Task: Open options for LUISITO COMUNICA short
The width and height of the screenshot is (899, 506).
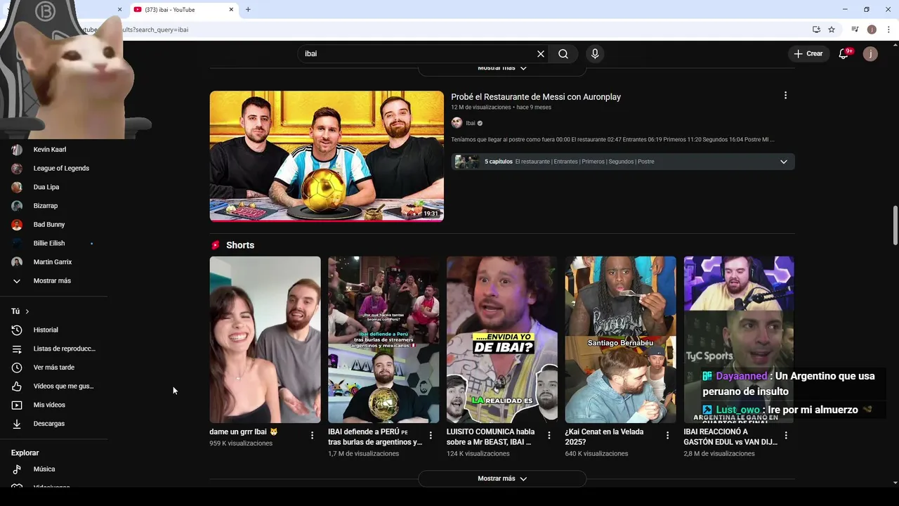Action: click(549, 436)
